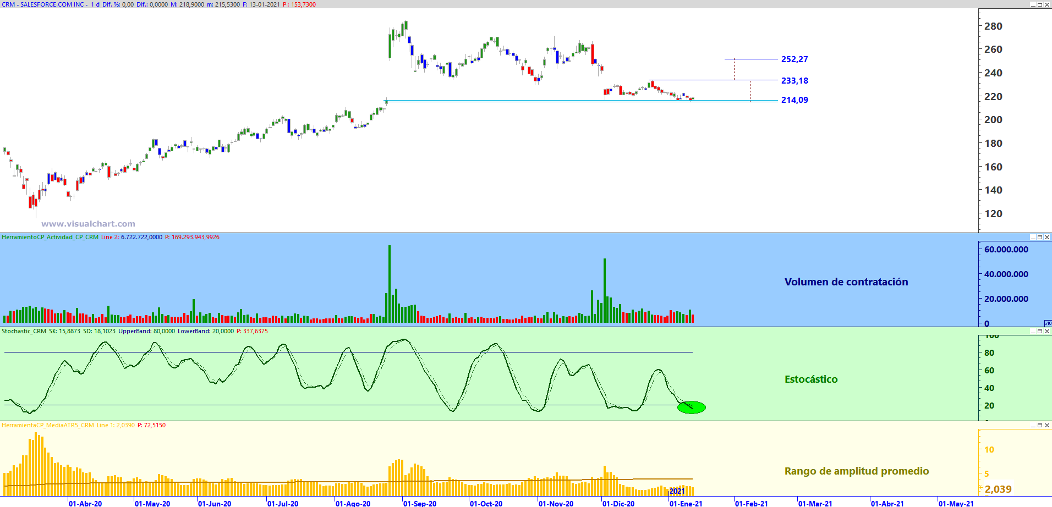Click the 01-Oct-20 date on the time axis
Image resolution: width=1052 pixels, height=507 pixels.
coord(486,503)
